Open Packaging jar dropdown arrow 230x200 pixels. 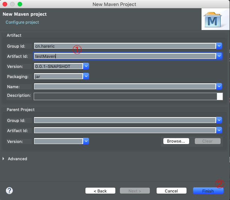pos(86,76)
